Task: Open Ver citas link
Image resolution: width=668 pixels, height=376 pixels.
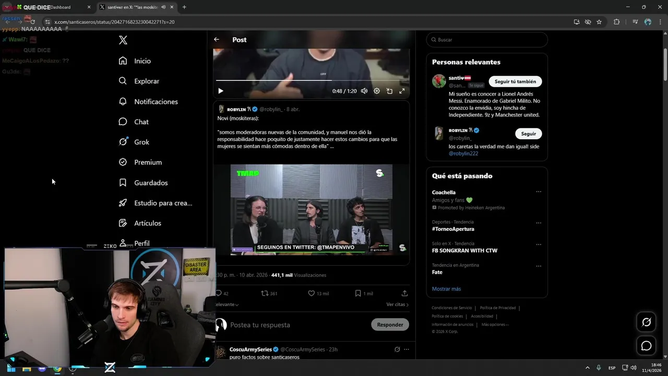Action: pos(397,304)
